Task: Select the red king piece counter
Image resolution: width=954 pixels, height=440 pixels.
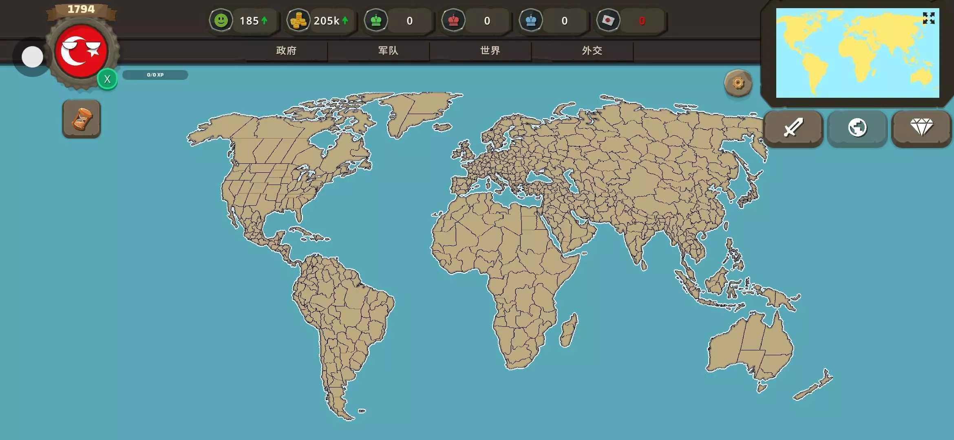Action: coord(453,20)
